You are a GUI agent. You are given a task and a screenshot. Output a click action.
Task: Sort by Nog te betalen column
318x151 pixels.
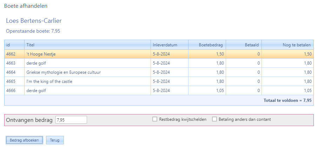pyautogui.click(x=287, y=45)
